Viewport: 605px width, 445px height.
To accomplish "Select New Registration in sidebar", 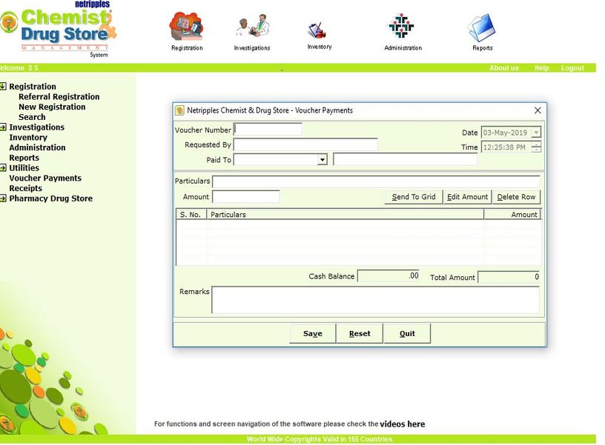I will pyautogui.click(x=52, y=107).
